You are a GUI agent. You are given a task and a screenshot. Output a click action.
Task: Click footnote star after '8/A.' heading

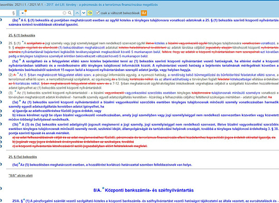[103, 189]
